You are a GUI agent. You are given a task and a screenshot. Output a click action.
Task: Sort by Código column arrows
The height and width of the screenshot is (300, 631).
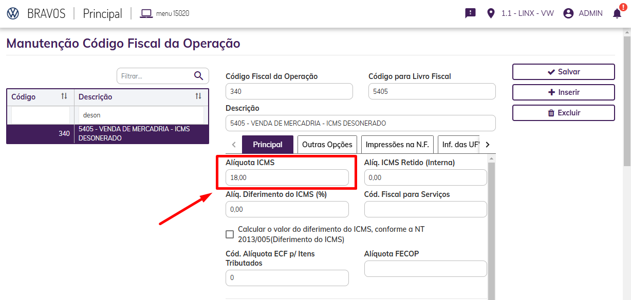pyautogui.click(x=64, y=96)
